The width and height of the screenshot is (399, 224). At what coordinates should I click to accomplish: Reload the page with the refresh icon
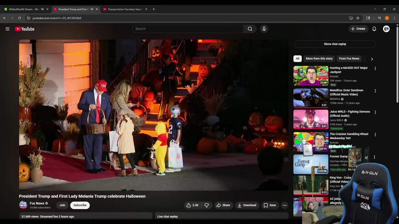tap(19, 18)
